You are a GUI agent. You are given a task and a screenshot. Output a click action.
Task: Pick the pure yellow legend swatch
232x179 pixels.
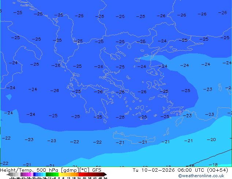click(x=60, y=174)
